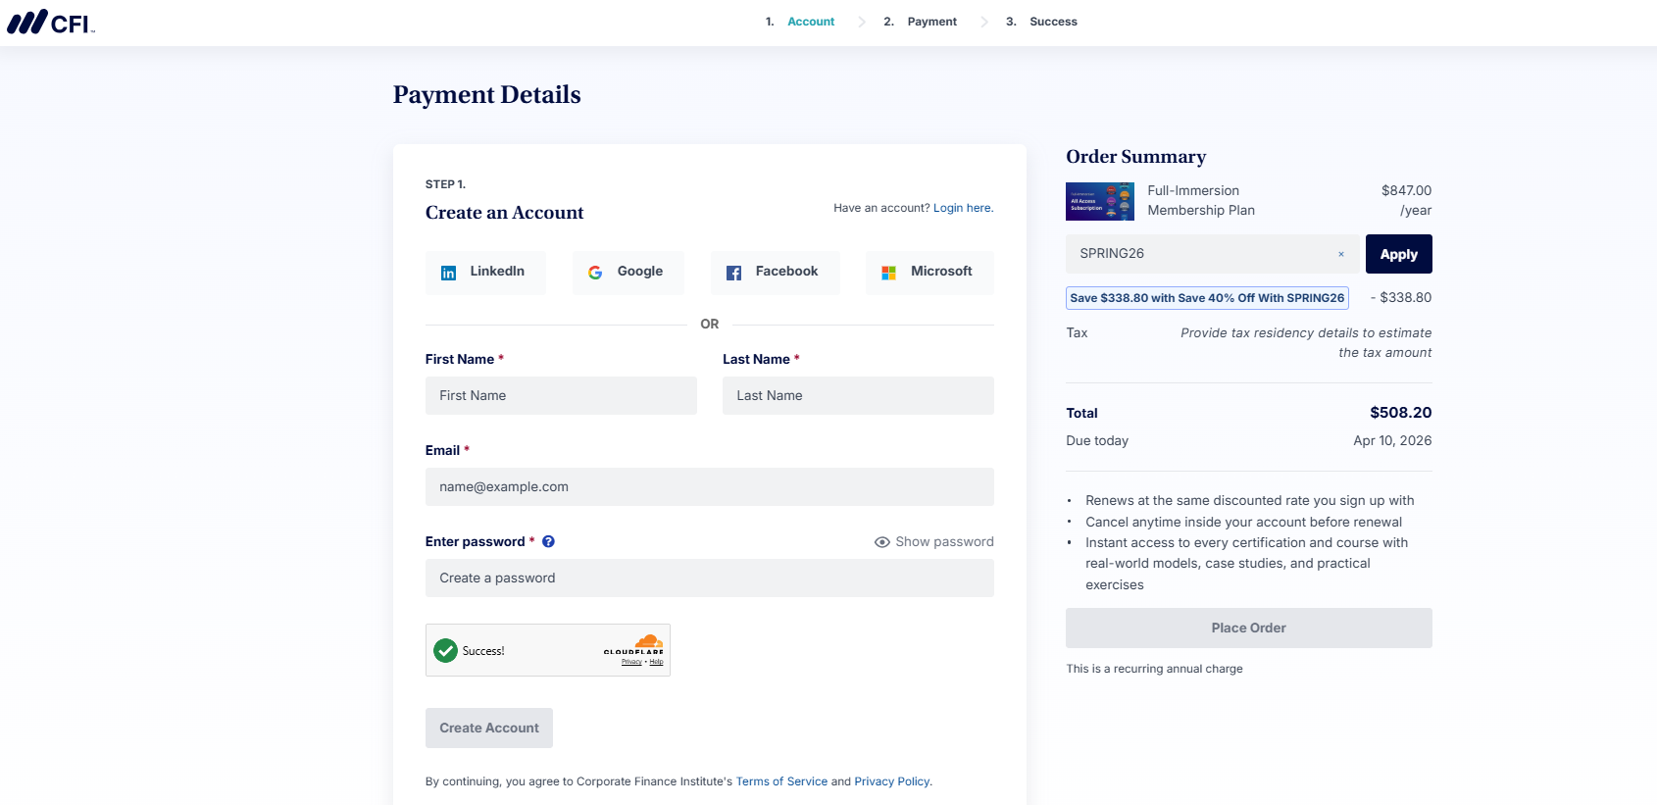This screenshot has width=1657, height=805.
Task: Open password requirements help icon
Action: point(548,541)
